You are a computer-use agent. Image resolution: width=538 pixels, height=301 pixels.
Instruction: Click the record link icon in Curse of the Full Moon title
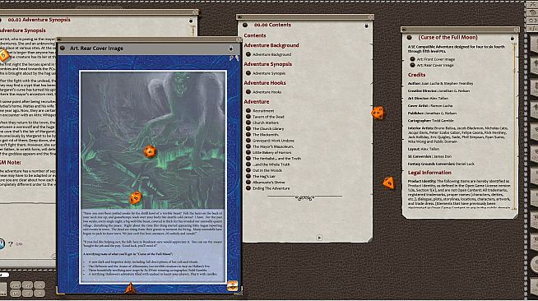click(409, 37)
